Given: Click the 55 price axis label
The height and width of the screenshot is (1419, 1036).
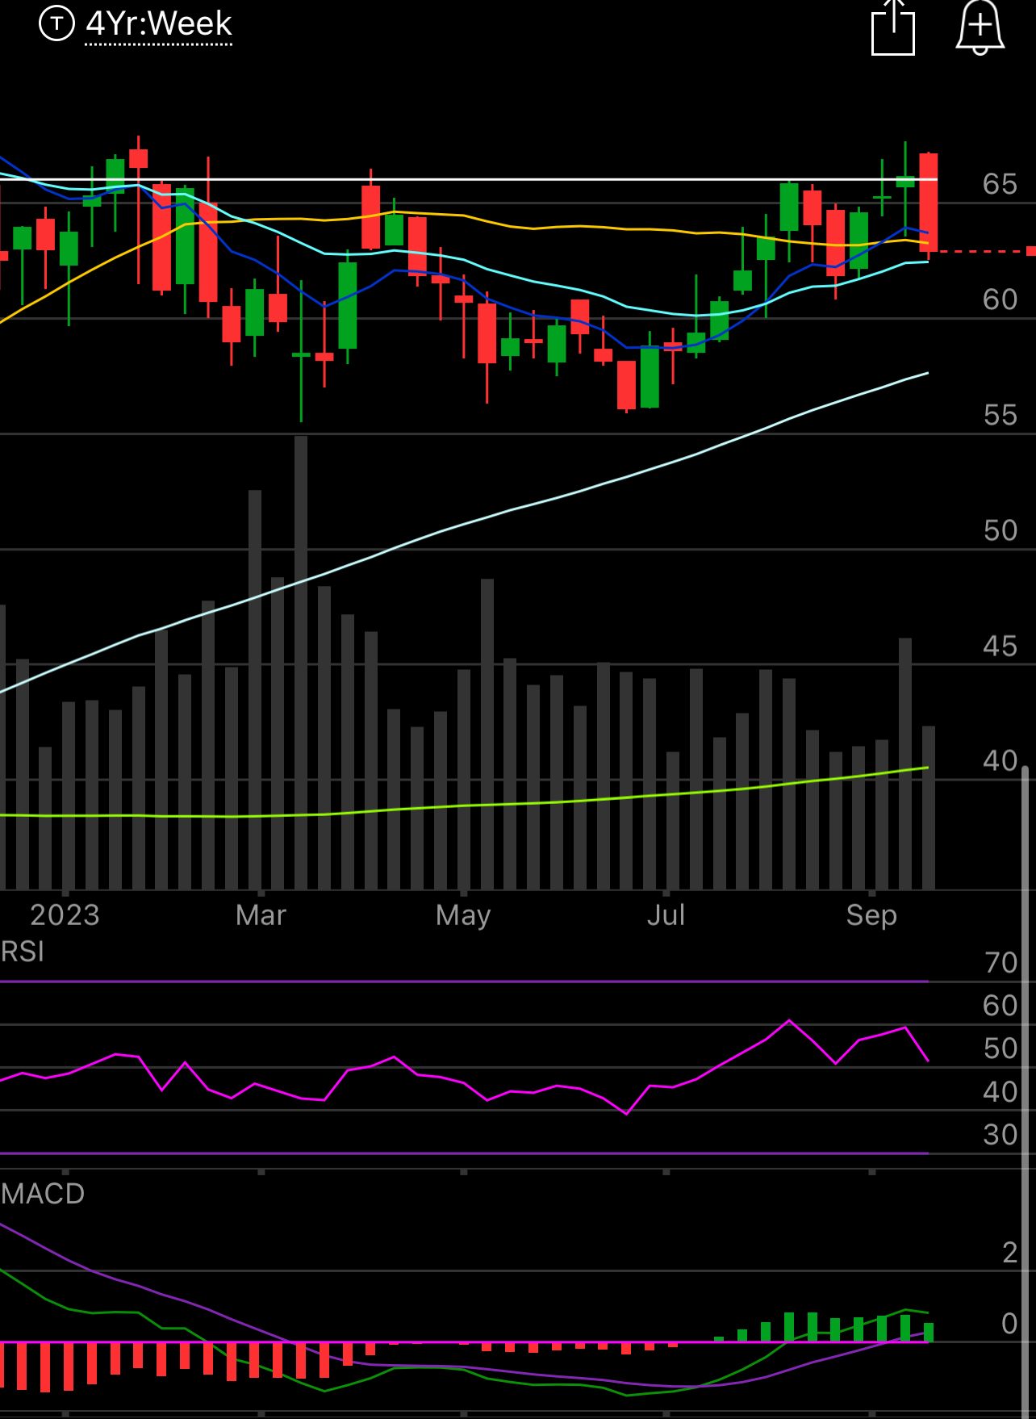Looking at the screenshot, I should pyautogui.click(x=1000, y=415).
